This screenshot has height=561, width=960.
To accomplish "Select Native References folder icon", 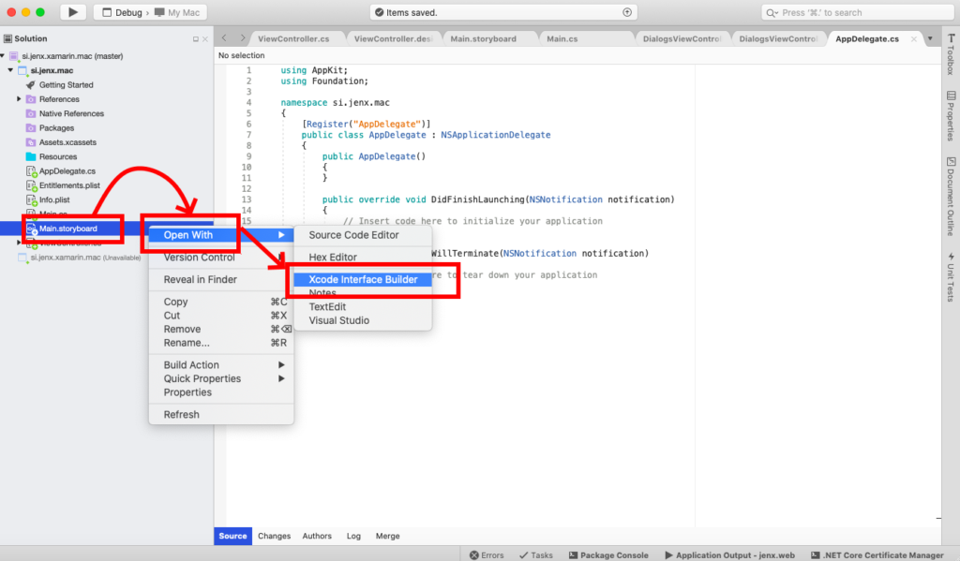I will tap(31, 113).
